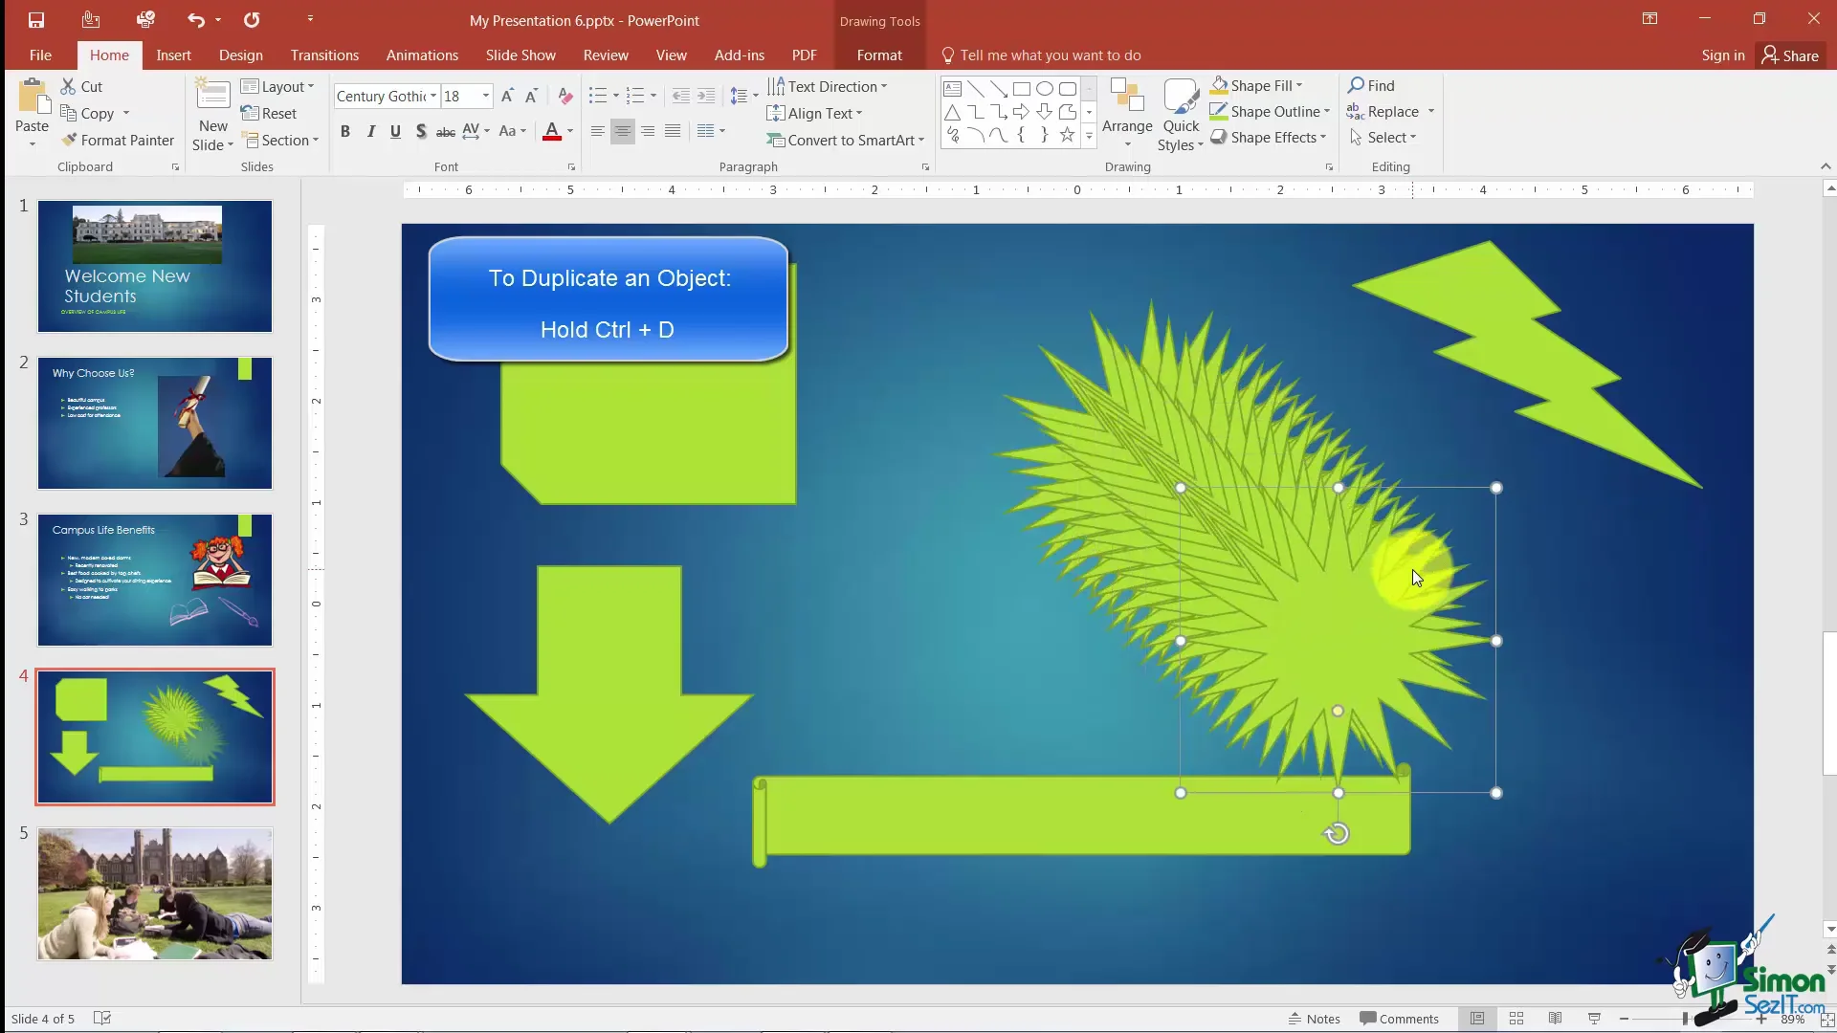Click the Share button
1837x1033 pixels.
click(1790, 55)
